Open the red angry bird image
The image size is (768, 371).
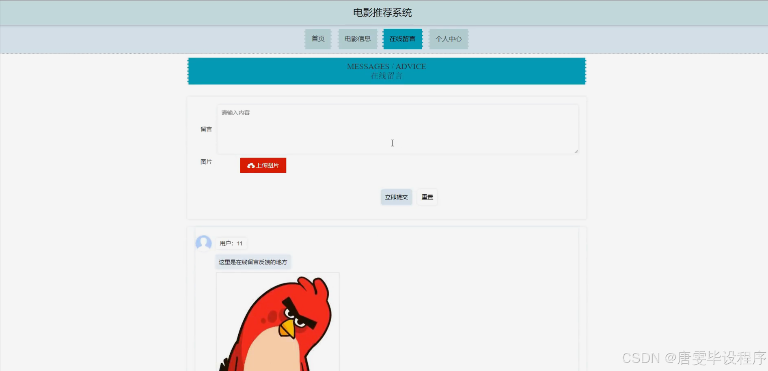pyautogui.click(x=278, y=322)
